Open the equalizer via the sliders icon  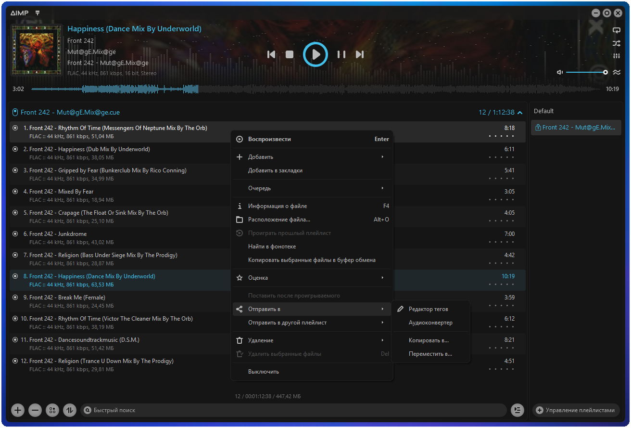(x=616, y=56)
